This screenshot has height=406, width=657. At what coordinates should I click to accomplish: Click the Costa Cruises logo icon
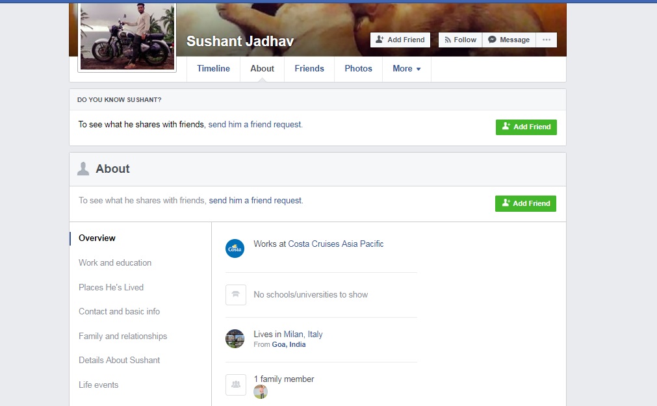tap(235, 248)
